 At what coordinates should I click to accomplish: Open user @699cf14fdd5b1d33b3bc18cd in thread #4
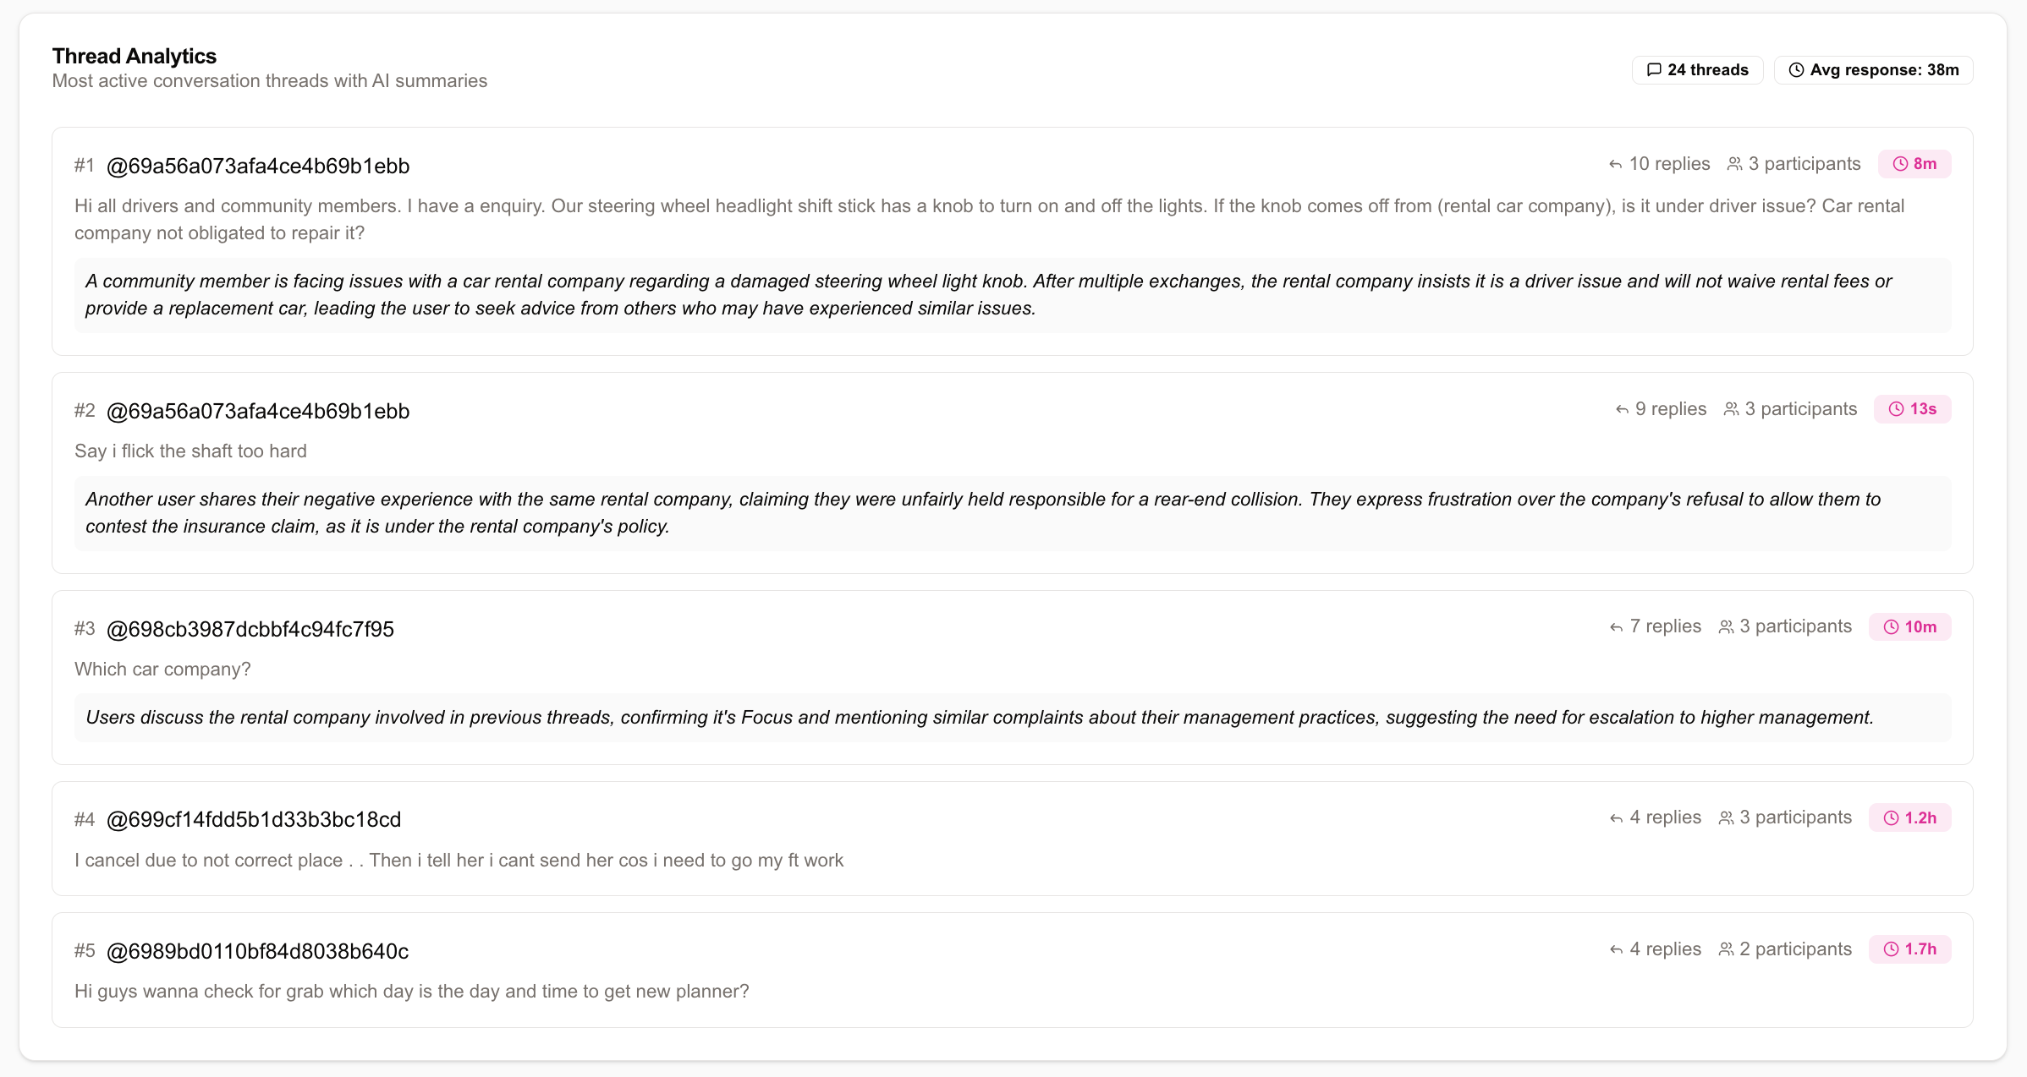pyautogui.click(x=254, y=819)
